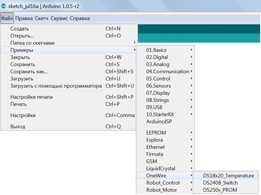
Task: Open Настройки печати
Action: (x=32, y=97)
